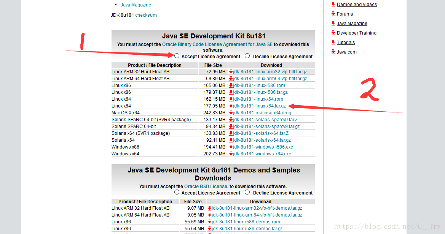Download jdk-8u181-linux-arm64-vfp-hflt-demos.tar.gz link
This screenshot has height=234, width=445.
(x=257, y=215)
